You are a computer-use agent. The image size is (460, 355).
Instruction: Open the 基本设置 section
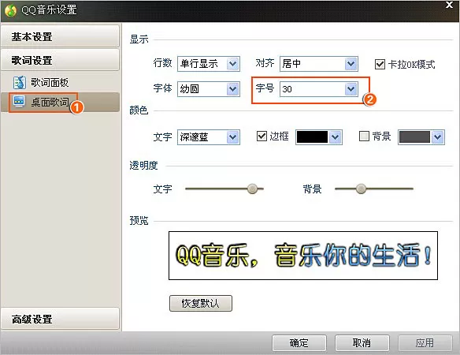tap(60, 36)
